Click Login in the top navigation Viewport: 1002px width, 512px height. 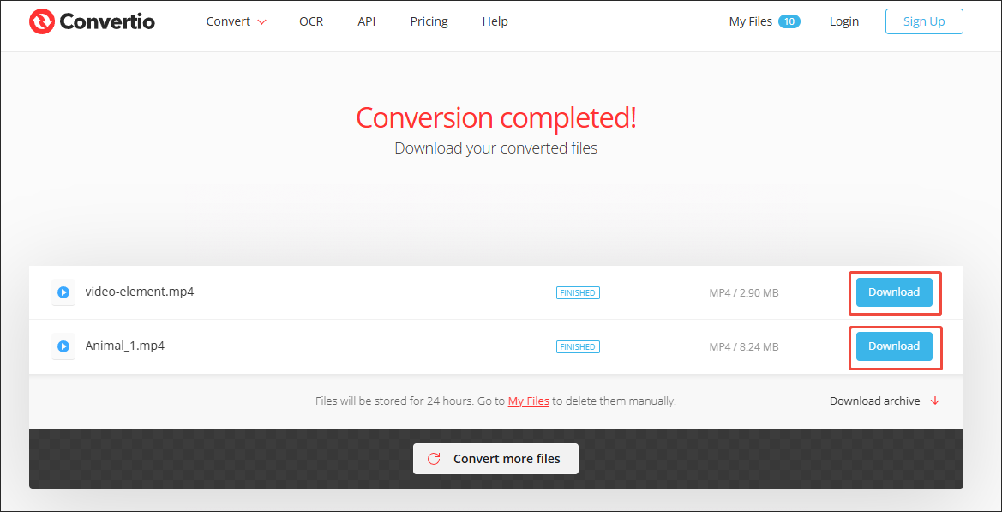[843, 21]
